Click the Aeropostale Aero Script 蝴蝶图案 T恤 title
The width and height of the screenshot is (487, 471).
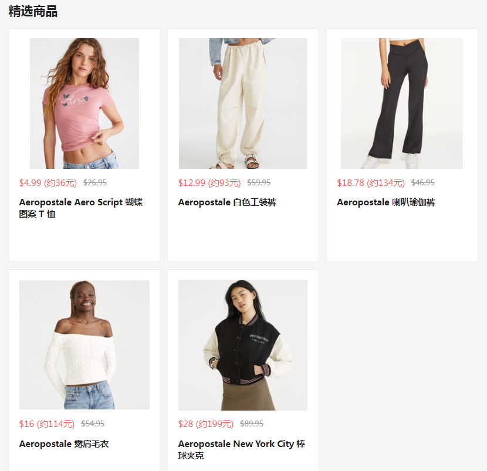click(81, 208)
